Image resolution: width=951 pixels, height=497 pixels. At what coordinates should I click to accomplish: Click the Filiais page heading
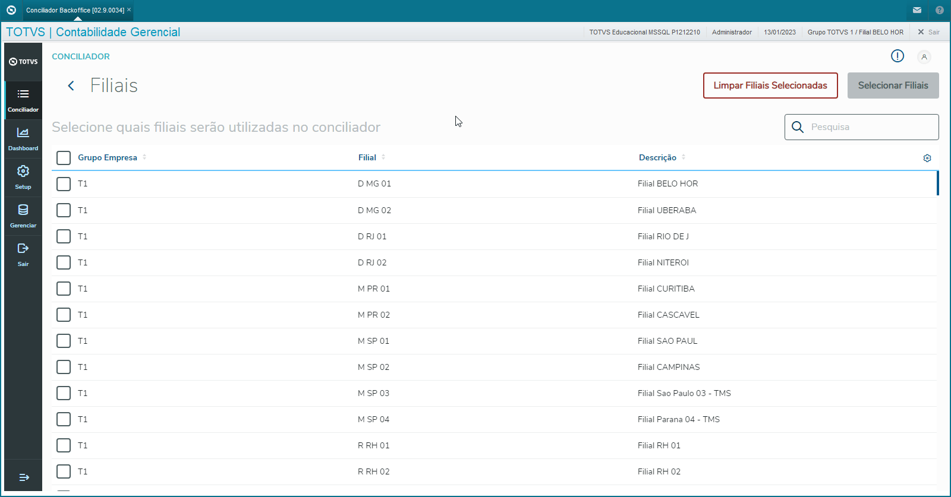click(114, 86)
